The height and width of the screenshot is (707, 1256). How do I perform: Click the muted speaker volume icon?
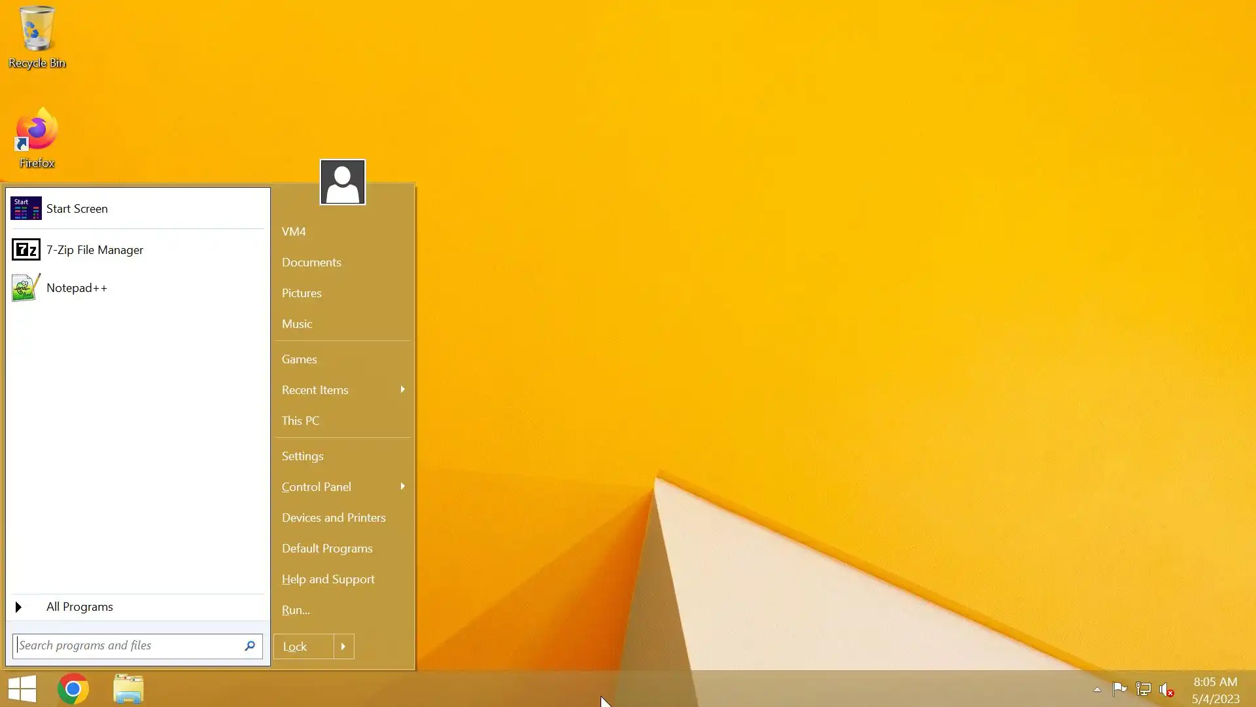(1166, 689)
